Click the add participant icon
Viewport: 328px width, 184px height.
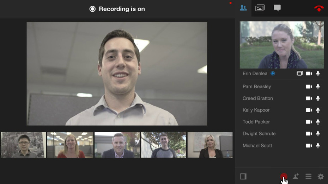click(296, 177)
